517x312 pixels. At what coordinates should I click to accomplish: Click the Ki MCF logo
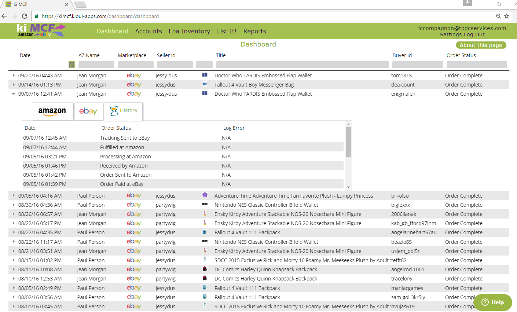tap(41, 30)
